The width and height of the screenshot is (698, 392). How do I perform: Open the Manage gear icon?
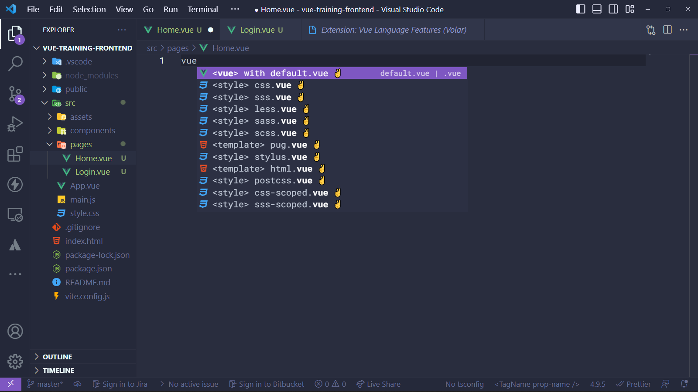tap(15, 362)
